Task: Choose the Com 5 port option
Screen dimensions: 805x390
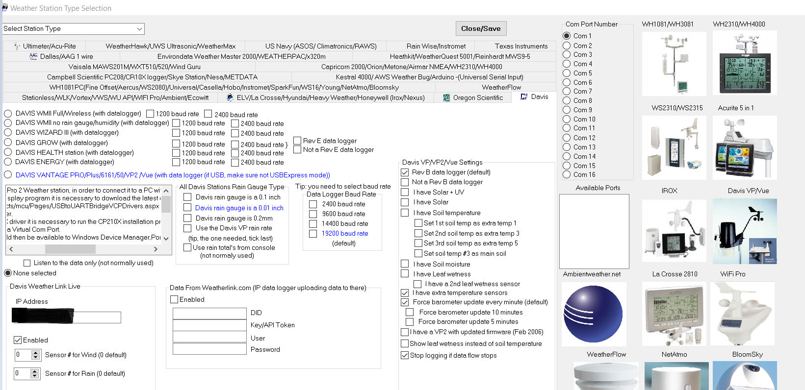Action: pyautogui.click(x=567, y=73)
